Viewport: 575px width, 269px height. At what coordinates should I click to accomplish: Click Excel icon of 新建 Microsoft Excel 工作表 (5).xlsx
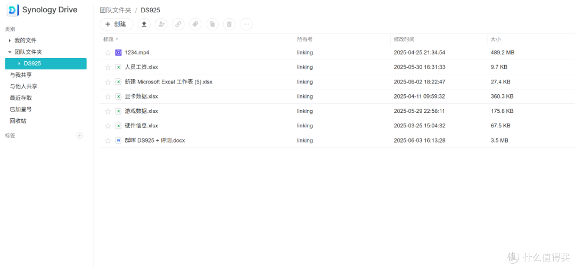pyautogui.click(x=118, y=82)
